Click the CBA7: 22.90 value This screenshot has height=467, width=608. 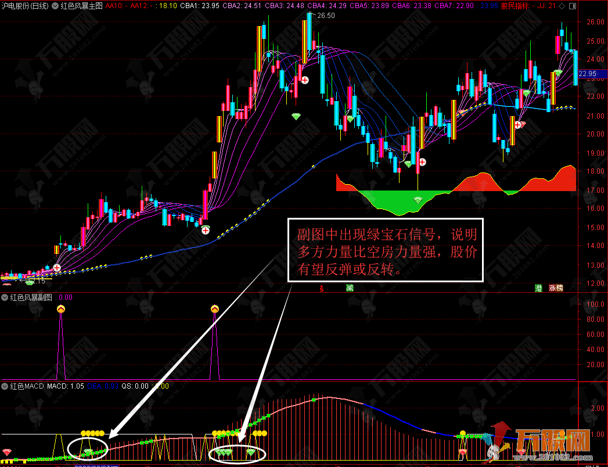click(454, 6)
